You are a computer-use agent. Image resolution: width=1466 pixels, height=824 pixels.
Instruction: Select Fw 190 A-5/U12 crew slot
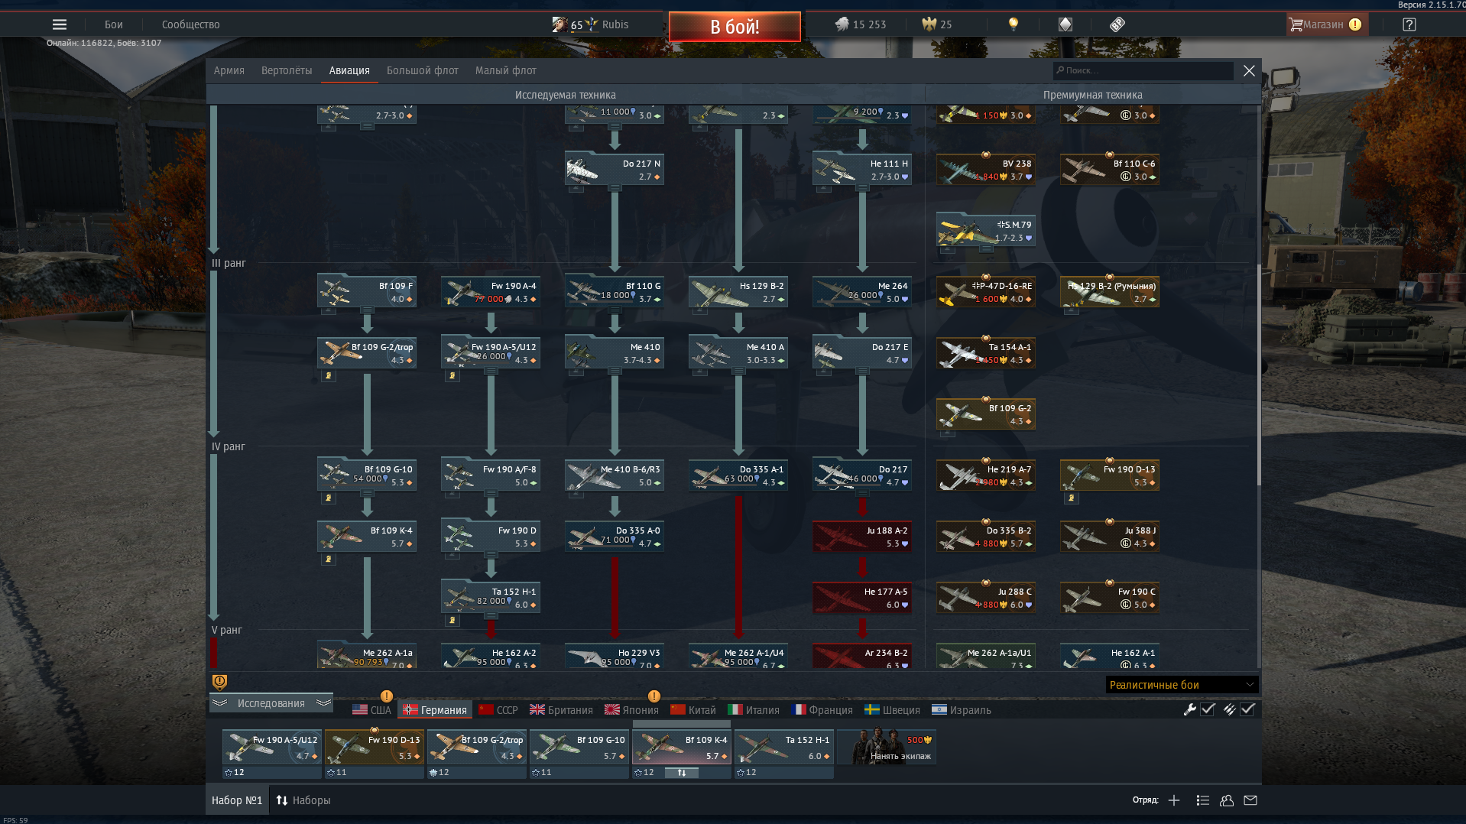click(x=272, y=747)
